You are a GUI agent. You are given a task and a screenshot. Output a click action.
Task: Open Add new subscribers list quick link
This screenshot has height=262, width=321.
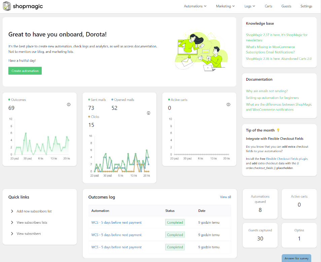click(34, 211)
